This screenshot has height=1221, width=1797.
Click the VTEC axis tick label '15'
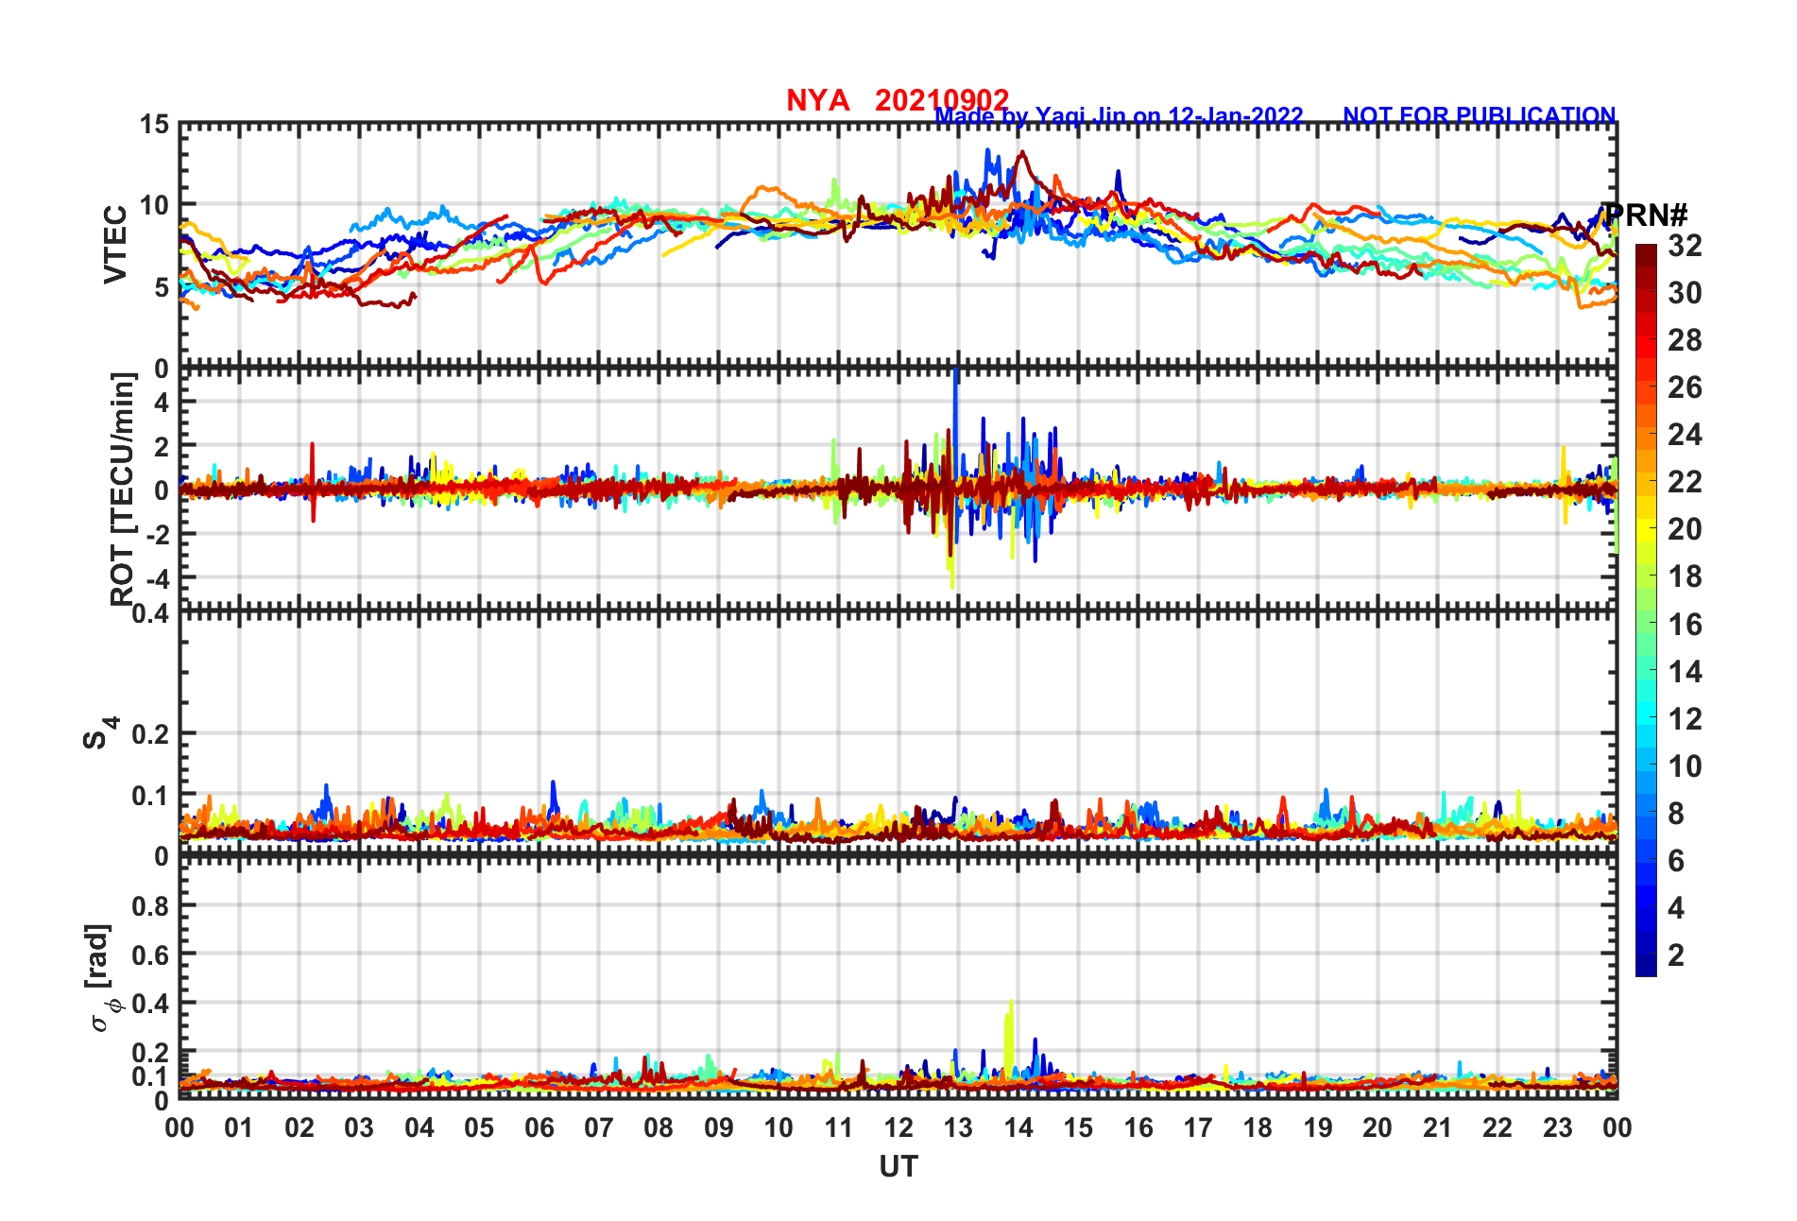point(154,125)
